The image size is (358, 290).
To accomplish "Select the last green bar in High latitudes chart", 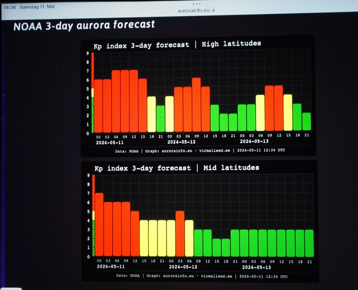I will click(306, 121).
